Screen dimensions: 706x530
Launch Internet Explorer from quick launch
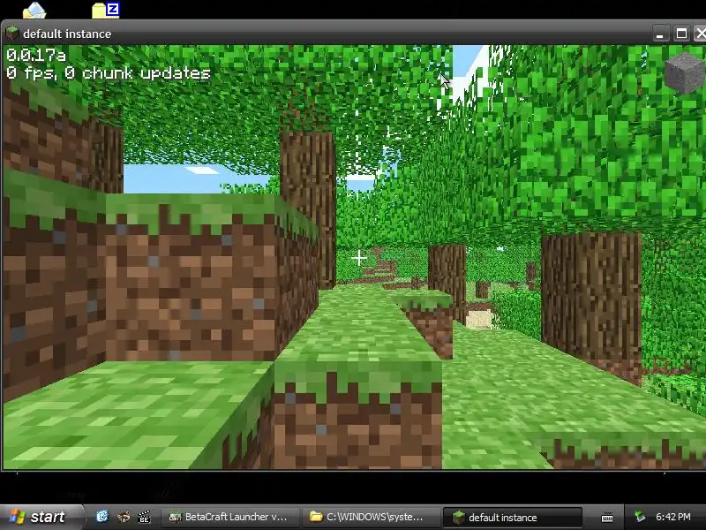click(x=102, y=517)
